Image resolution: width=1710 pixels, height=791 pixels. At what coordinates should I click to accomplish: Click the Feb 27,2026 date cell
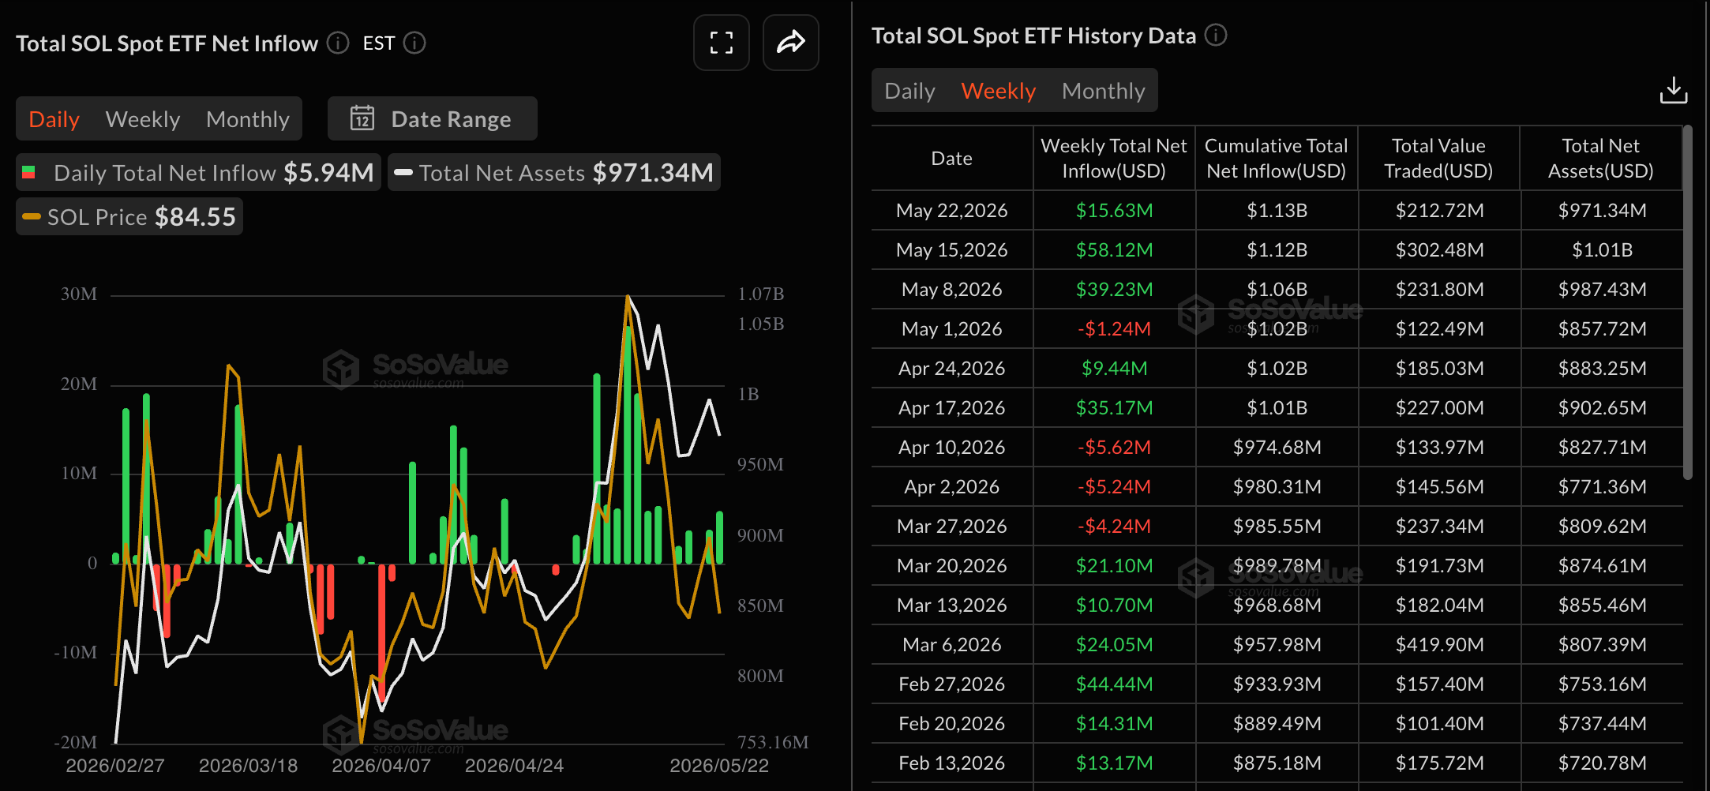point(951,684)
